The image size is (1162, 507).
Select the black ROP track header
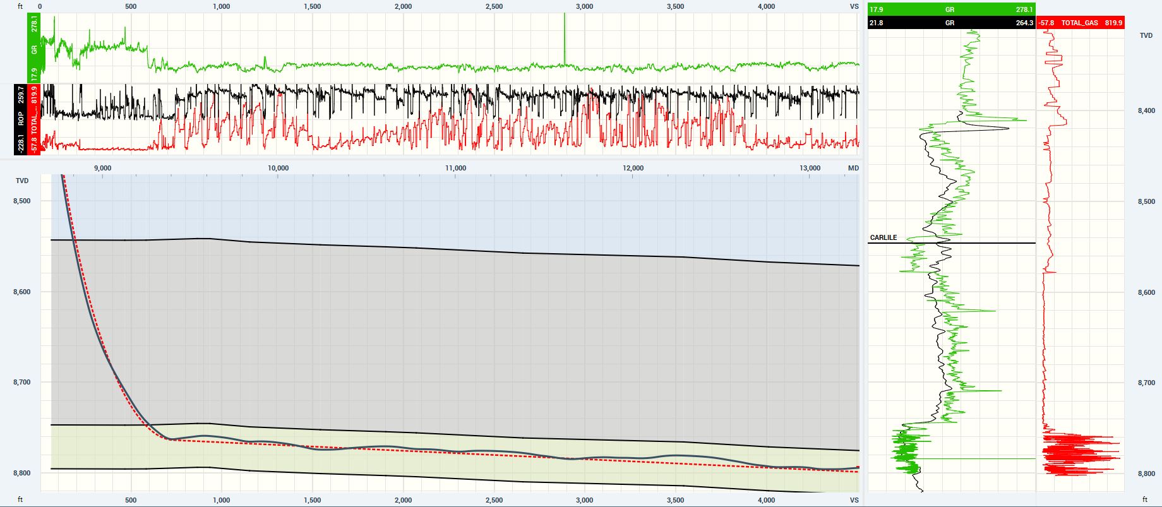tap(21, 119)
